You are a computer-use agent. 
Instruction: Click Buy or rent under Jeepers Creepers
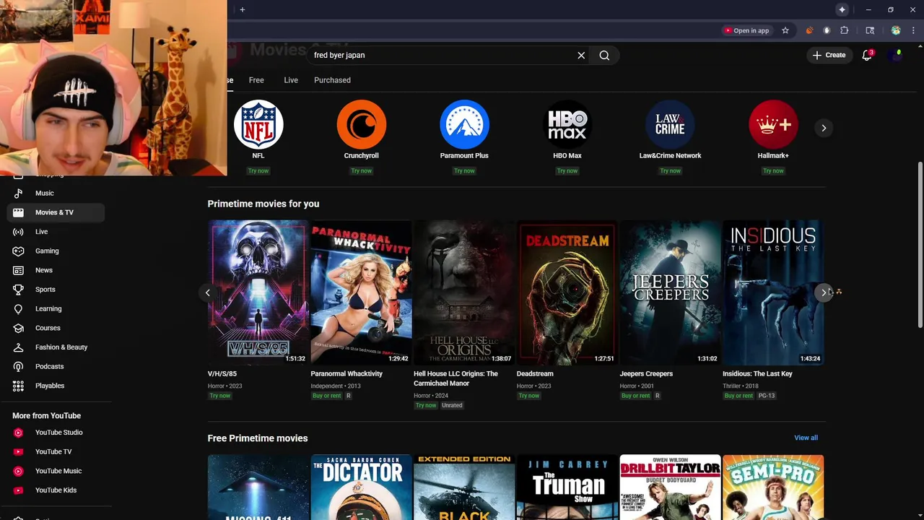coord(635,396)
